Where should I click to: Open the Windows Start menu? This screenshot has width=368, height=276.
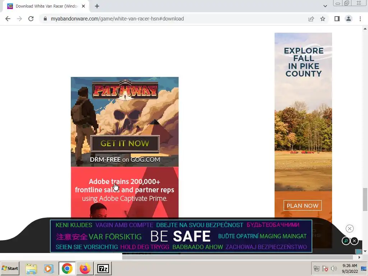(10, 268)
